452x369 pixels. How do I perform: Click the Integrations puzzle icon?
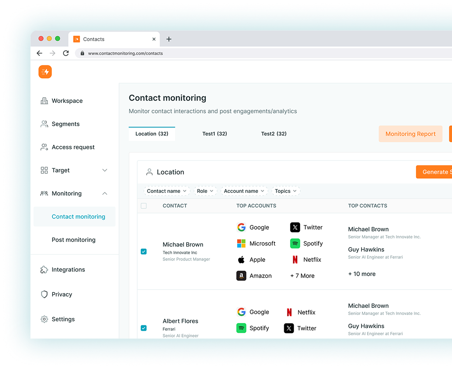[44, 270]
